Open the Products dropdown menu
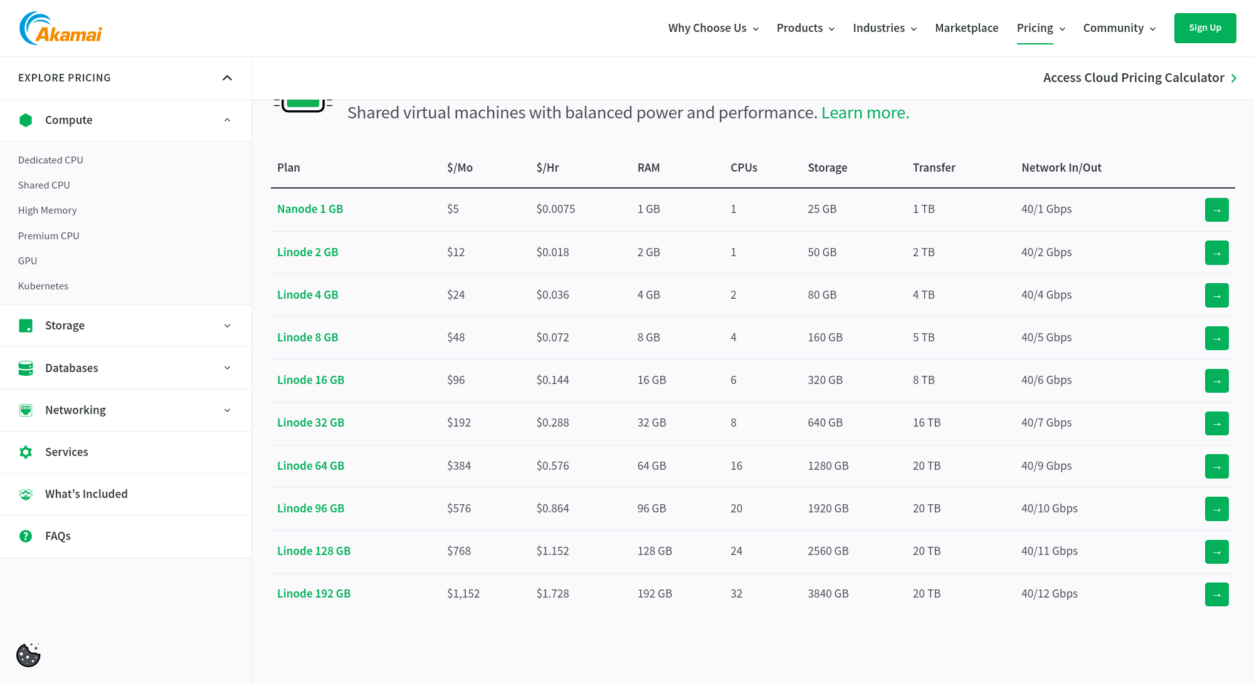The image size is (1254, 684). (806, 28)
